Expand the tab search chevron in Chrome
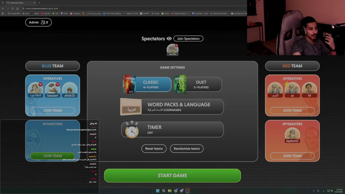The image size is (345, 194). coord(3,3)
